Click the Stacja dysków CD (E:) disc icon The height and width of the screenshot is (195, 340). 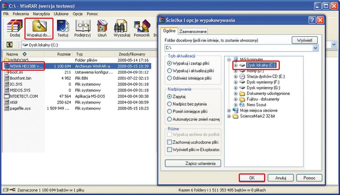242,76
